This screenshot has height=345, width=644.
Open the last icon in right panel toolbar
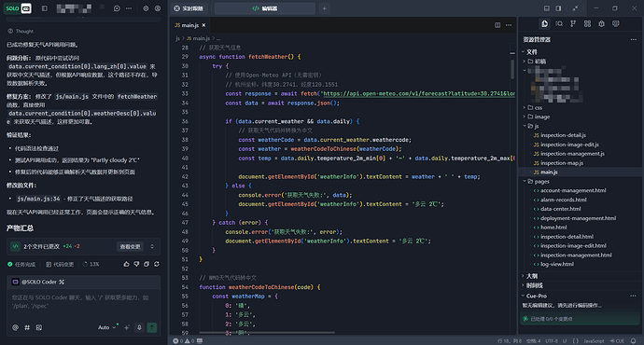pos(616,24)
